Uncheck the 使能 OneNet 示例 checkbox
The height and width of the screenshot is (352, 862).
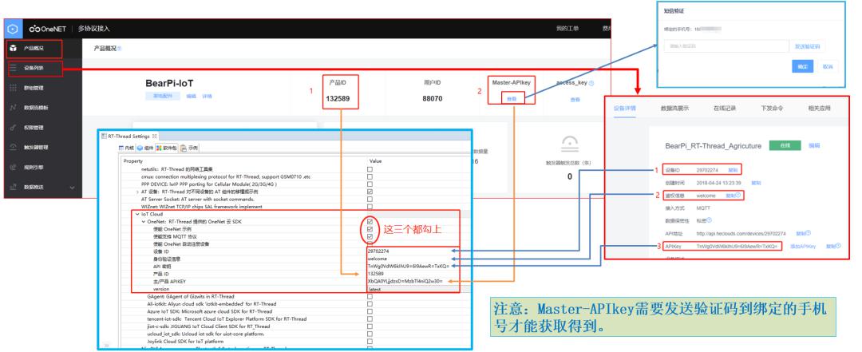[x=370, y=229]
